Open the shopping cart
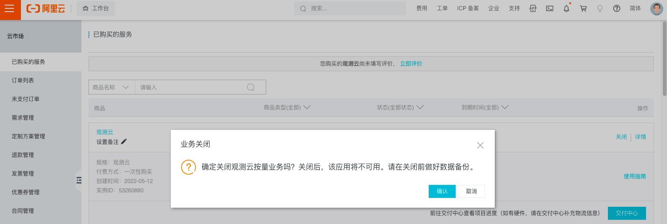 pyautogui.click(x=583, y=8)
